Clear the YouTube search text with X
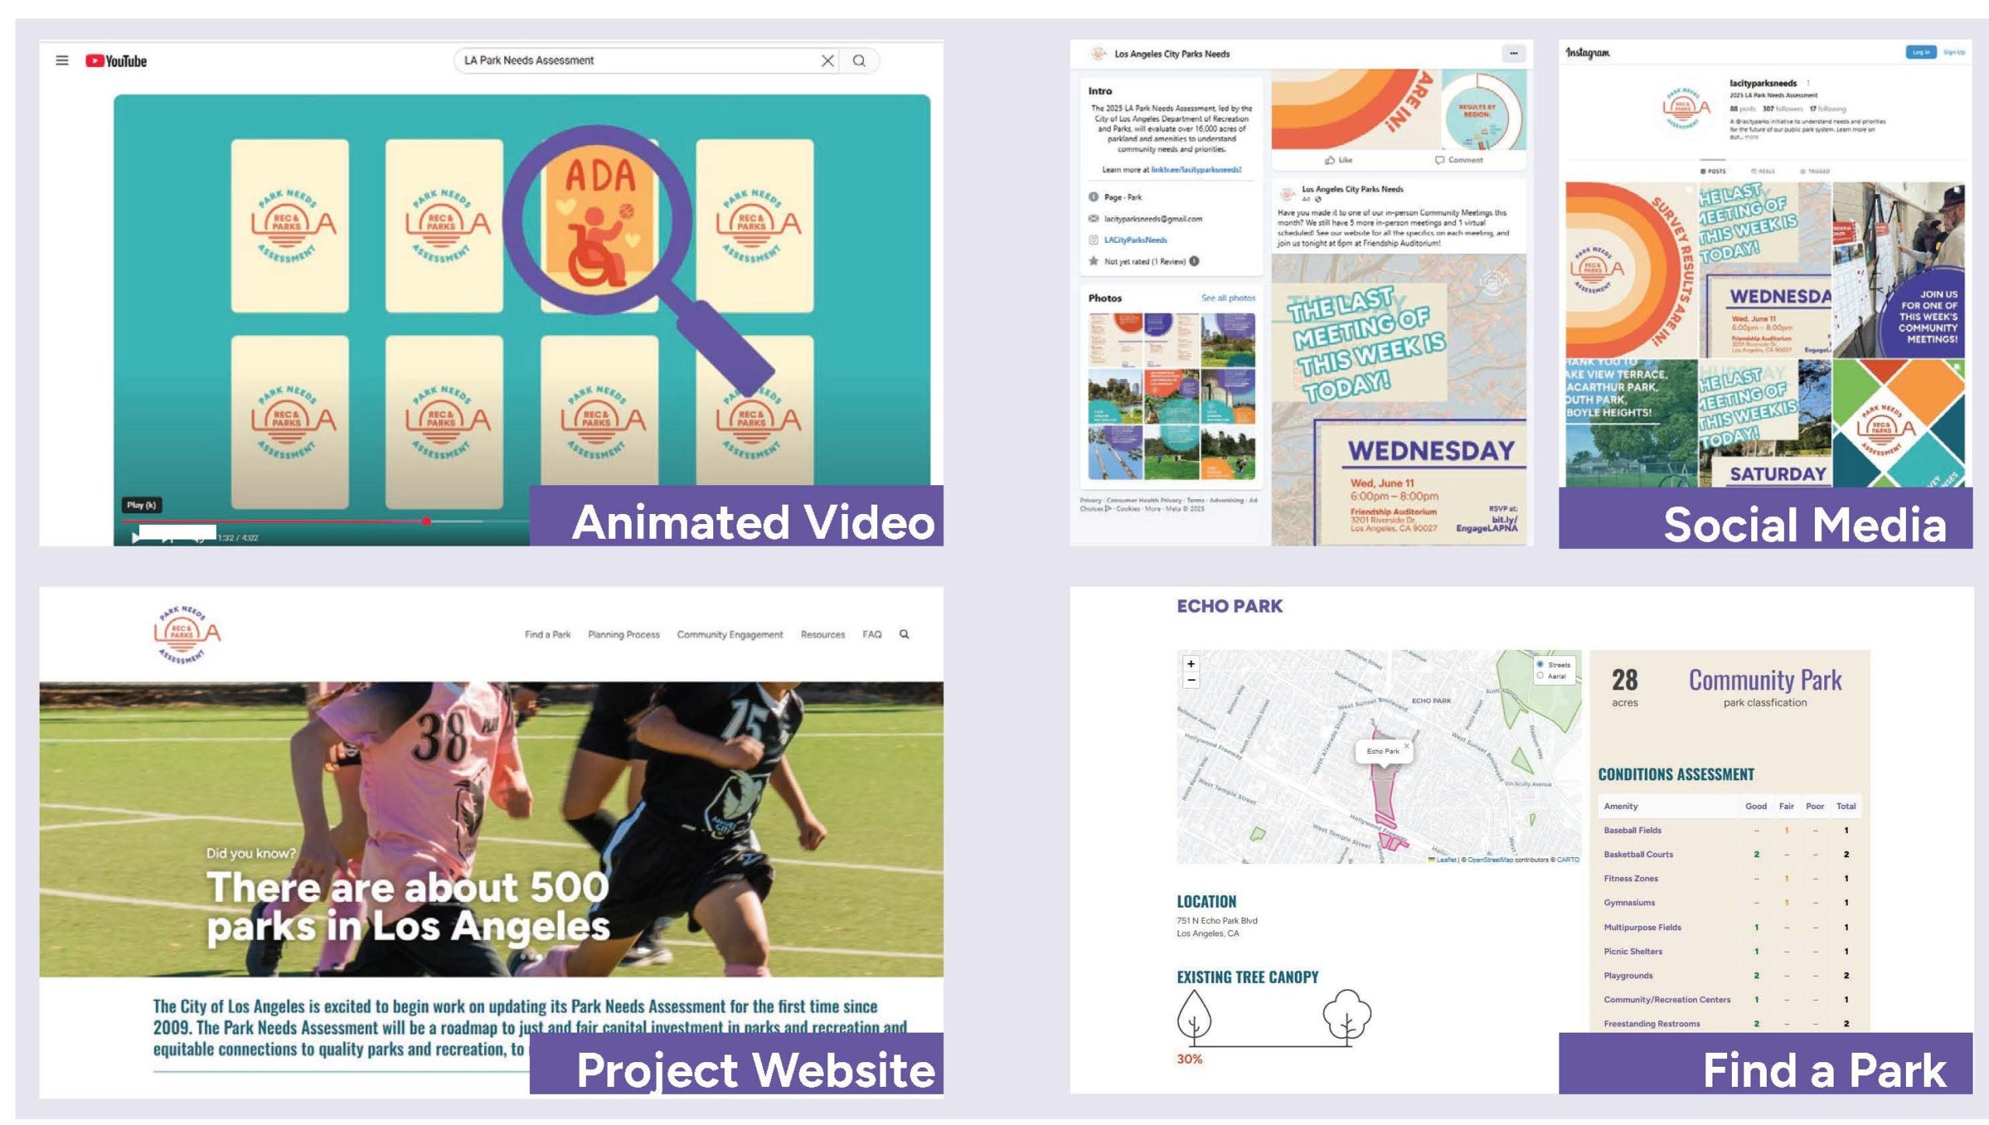 click(827, 61)
